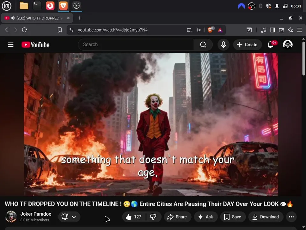
Task: Click inside the YouTube Search field
Action: point(136,45)
